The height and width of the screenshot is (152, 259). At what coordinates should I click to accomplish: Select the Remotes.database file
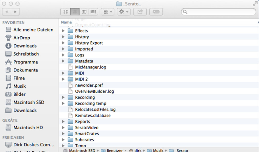(93, 116)
